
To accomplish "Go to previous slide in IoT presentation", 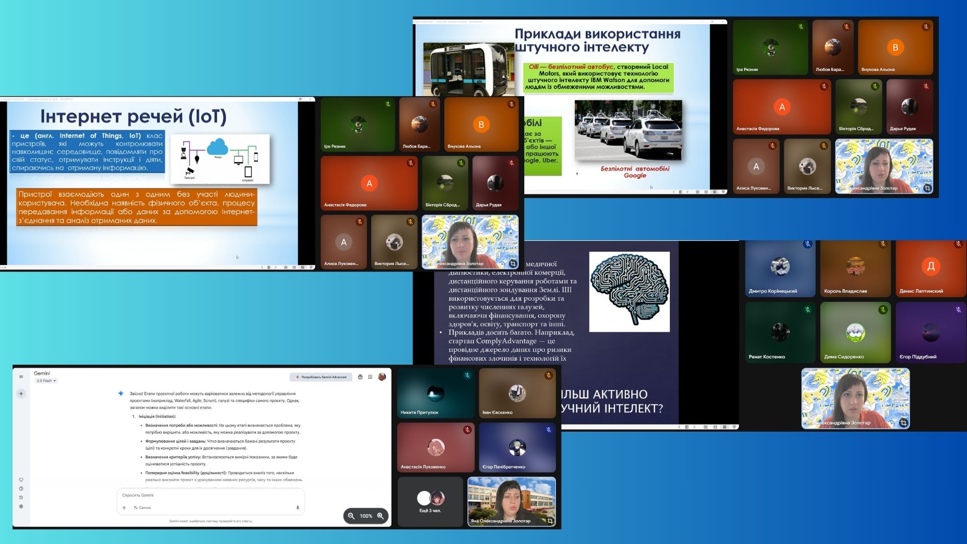I will pyautogui.click(x=262, y=267).
